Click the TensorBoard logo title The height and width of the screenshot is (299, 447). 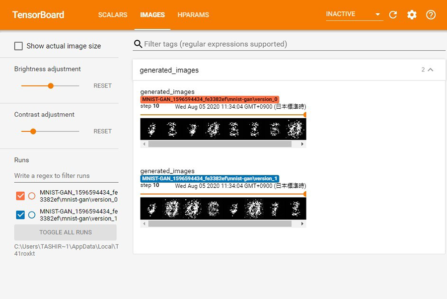[38, 15]
